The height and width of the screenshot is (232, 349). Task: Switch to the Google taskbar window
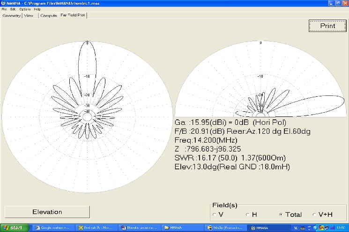click(53, 228)
